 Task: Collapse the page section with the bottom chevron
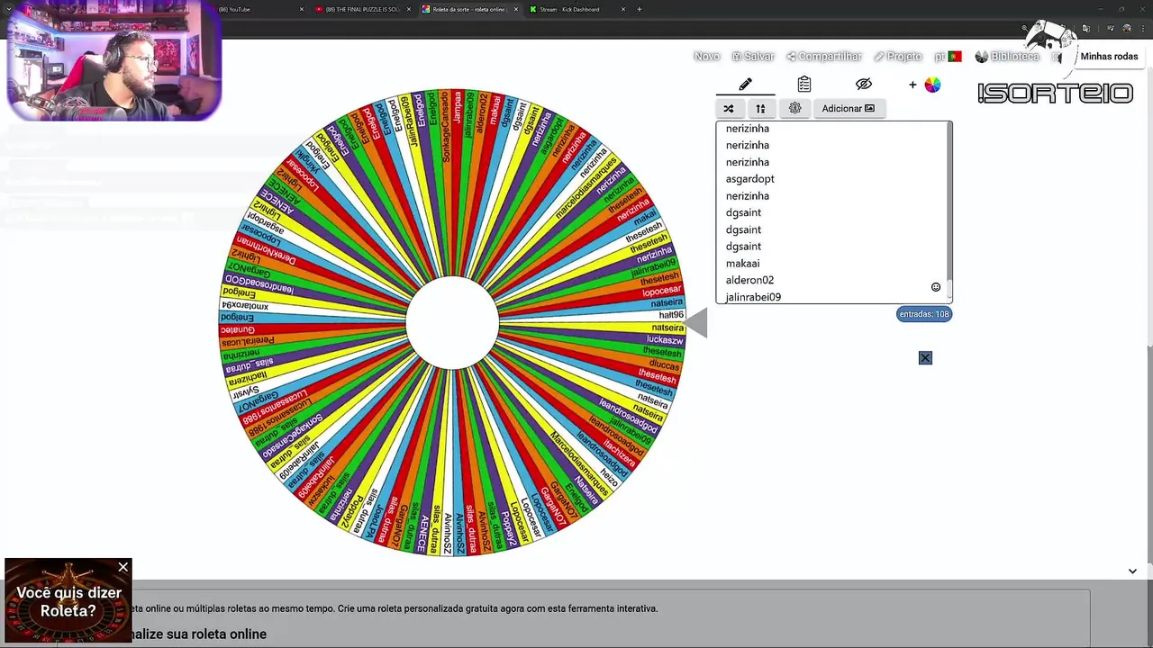coord(1132,571)
